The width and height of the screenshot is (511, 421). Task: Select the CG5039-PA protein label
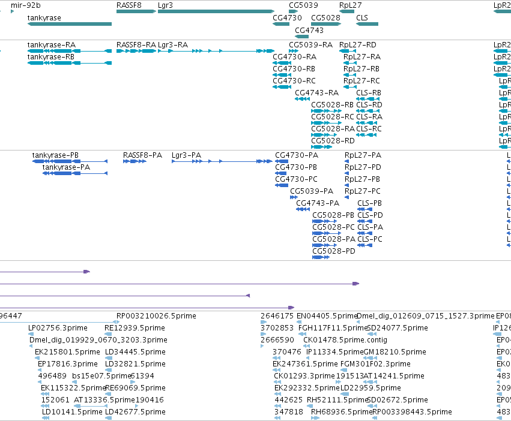(312, 191)
